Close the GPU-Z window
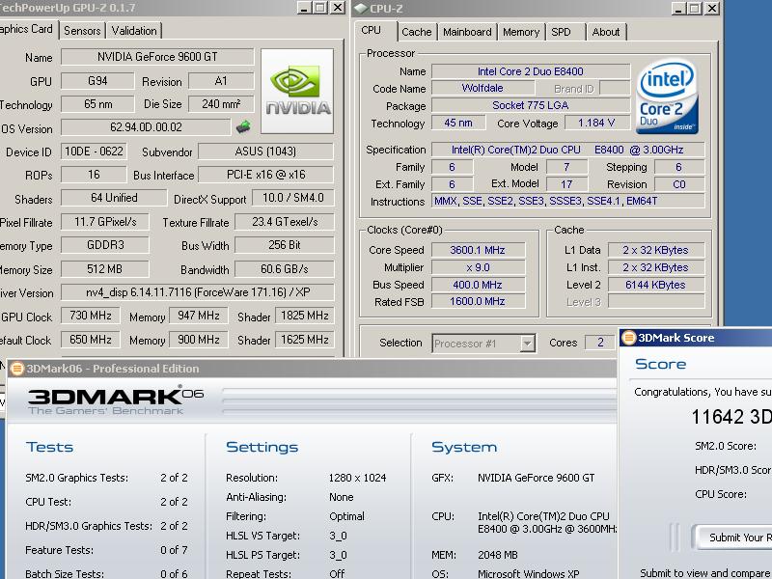772x579 pixels. coord(337,8)
